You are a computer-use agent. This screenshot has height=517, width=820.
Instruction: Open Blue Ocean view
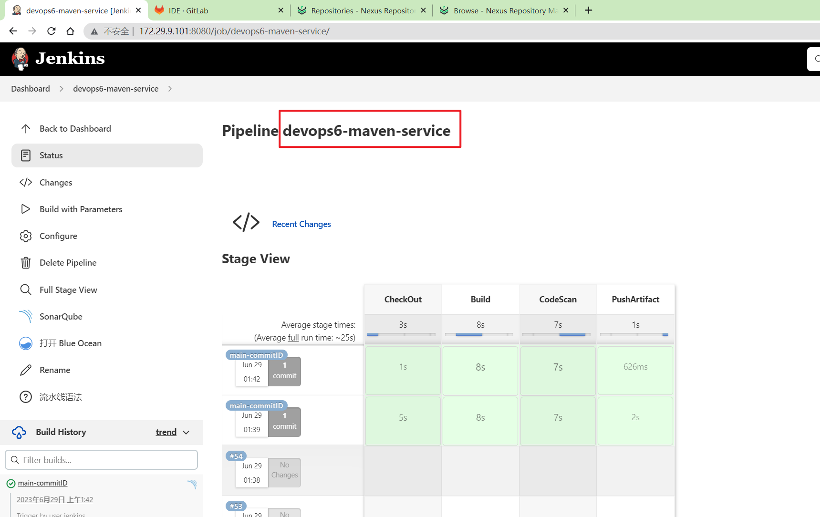pos(71,343)
